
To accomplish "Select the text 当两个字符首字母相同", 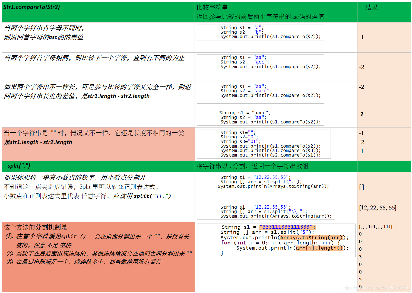I will (36, 58).
